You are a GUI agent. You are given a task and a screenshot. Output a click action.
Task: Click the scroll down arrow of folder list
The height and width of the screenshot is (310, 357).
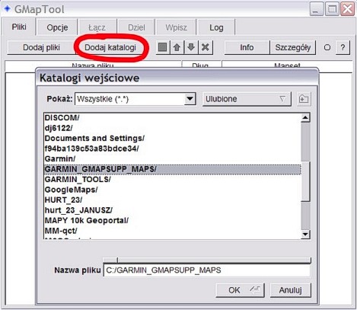click(305, 234)
